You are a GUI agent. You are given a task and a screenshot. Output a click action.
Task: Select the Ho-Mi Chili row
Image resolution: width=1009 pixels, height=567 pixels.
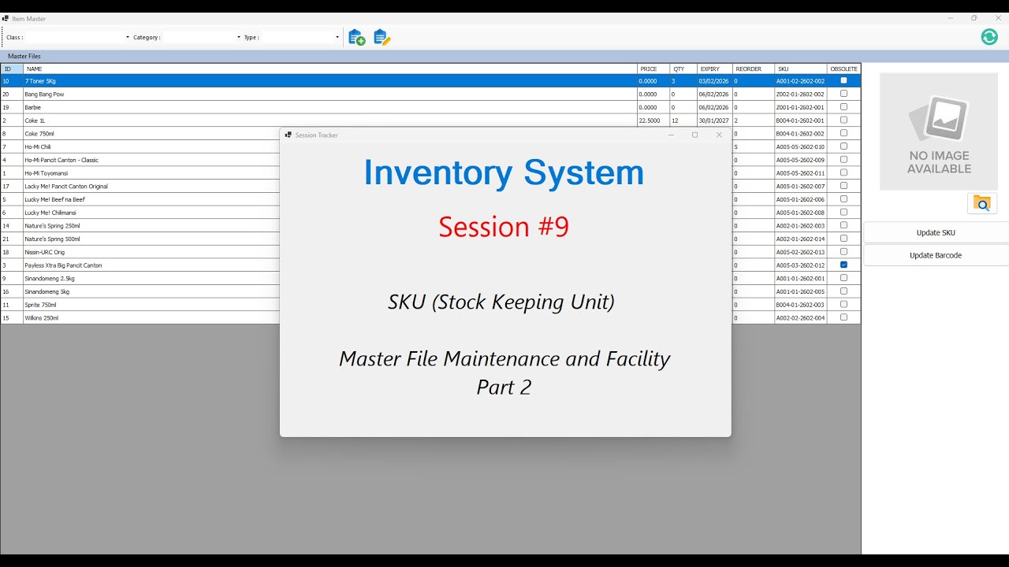[140, 146]
